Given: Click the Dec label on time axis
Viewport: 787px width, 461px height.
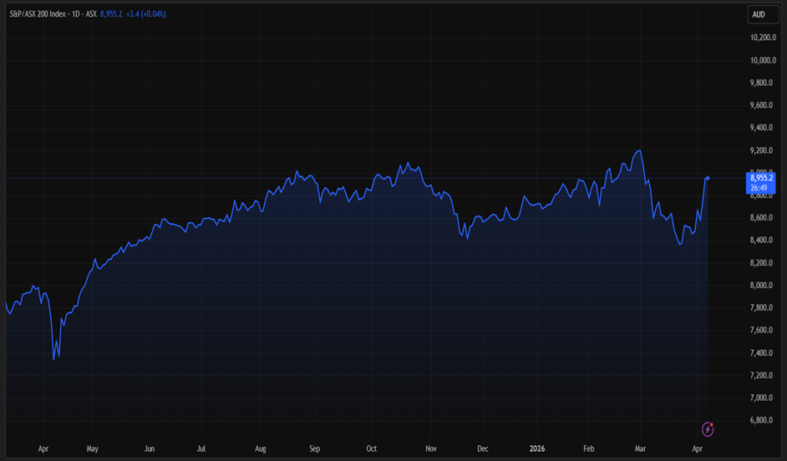Looking at the screenshot, I should [483, 448].
